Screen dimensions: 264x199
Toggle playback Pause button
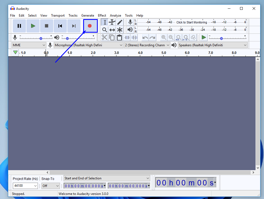[x=19, y=26]
